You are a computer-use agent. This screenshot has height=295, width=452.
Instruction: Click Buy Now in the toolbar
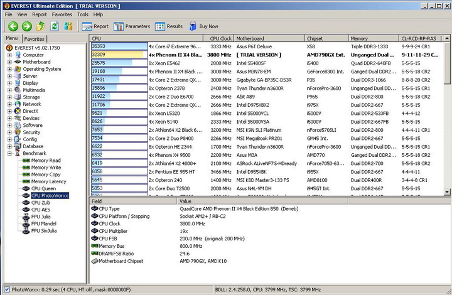click(204, 26)
